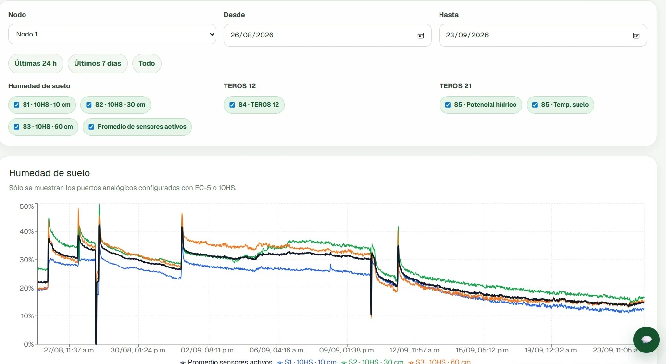Open the chat bubble widget
This screenshot has width=666, height=364.
(x=646, y=340)
